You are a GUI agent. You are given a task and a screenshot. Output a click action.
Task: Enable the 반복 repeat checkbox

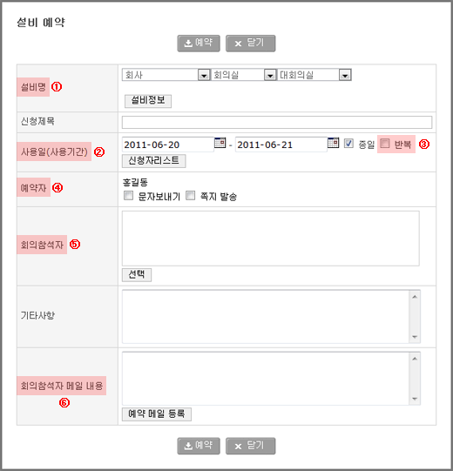[385, 144]
